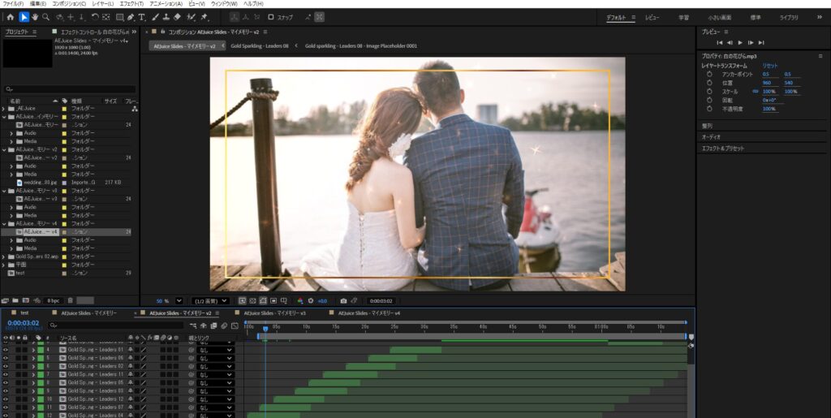Click the Play button in Preview panel
Viewport: 831px width, 418px height.
click(740, 42)
